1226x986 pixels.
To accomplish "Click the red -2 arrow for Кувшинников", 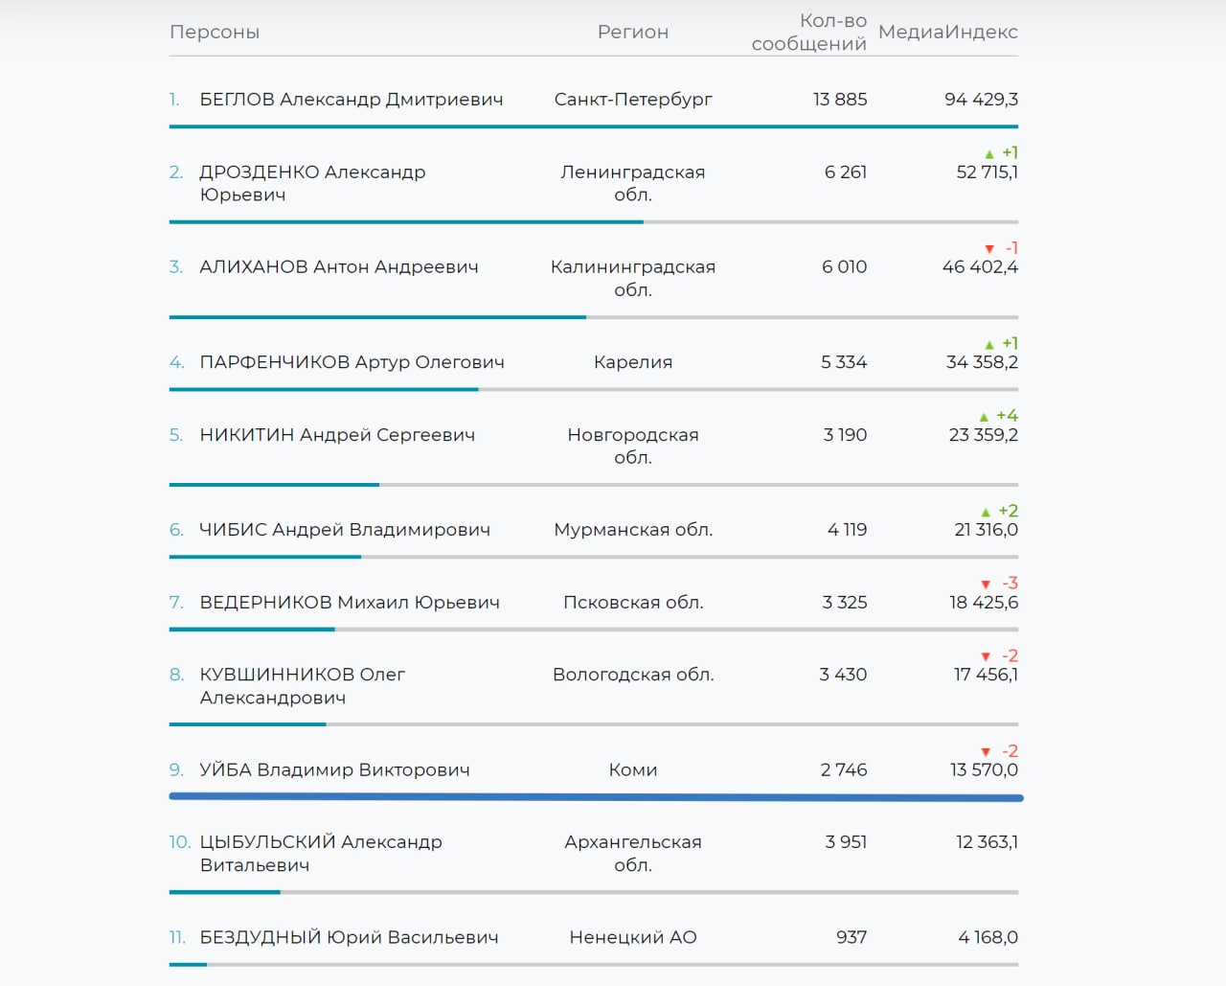I will coord(986,657).
